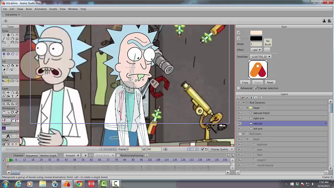
Task: Select the Zoom Workspace magnifier tool
Action: click(8, 112)
